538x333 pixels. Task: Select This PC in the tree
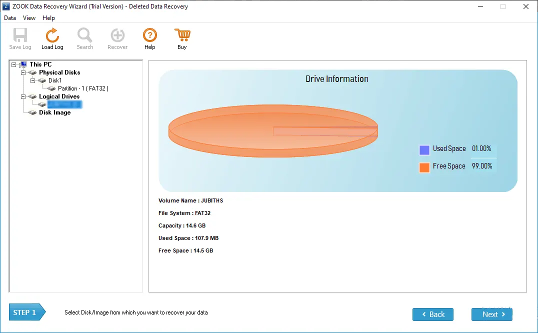[40, 64]
